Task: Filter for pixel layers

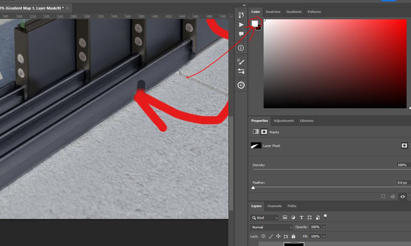Action: pos(285,218)
